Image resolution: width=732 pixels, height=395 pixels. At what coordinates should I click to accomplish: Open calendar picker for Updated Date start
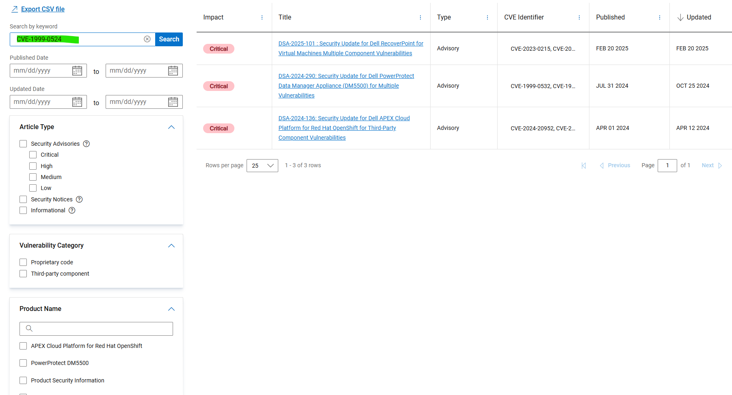[x=77, y=102]
